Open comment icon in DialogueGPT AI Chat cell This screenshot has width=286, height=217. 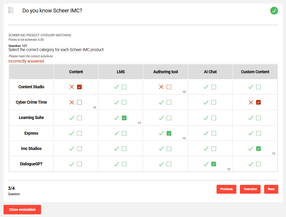(x=229, y=169)
